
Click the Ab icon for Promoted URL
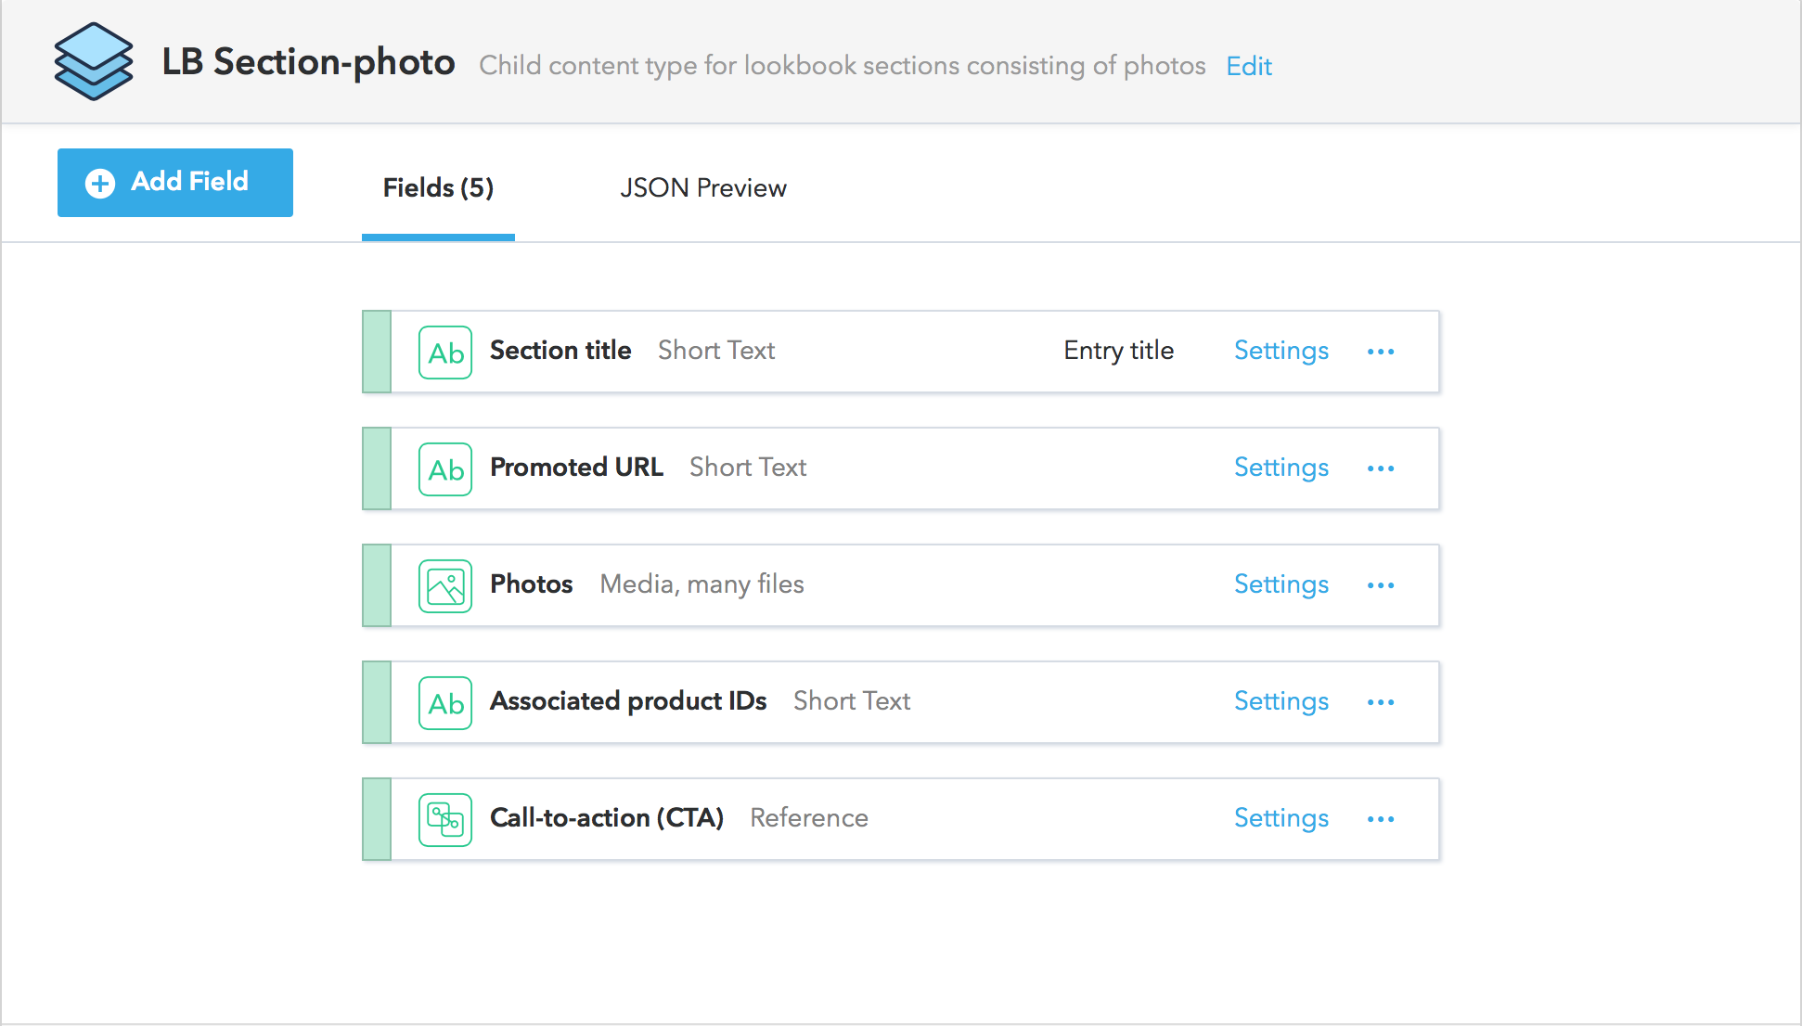[x=445, y=469]
